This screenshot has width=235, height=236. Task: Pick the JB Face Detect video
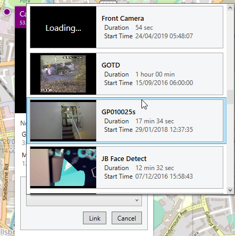coord(127,167)
